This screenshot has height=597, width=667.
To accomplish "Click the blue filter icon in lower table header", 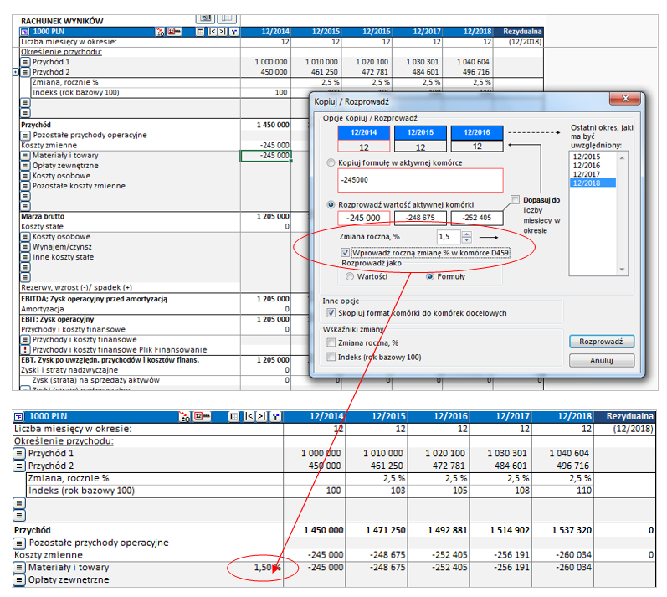I will [x=275, y=417].
